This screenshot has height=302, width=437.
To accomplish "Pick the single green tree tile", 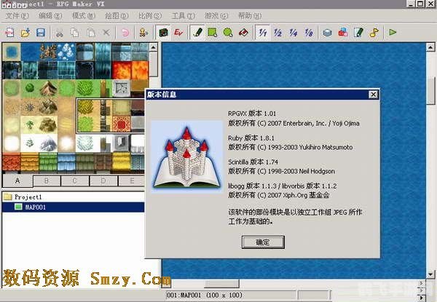I will (30, 89).
